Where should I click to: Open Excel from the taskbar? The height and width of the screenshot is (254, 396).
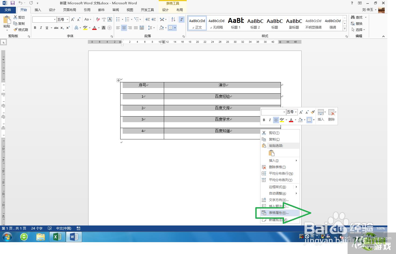pyautogui.click(x=57, y=237)
